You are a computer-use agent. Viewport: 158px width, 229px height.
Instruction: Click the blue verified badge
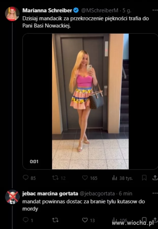pyautogui.click(x=76, y=10)
